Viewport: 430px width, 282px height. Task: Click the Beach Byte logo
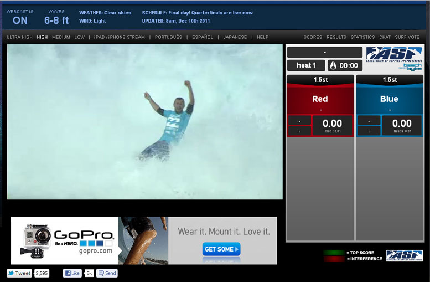pyautogui.click(x=414, y=66)
